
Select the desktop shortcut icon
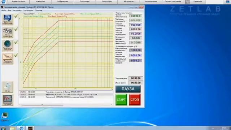(5, 117)
